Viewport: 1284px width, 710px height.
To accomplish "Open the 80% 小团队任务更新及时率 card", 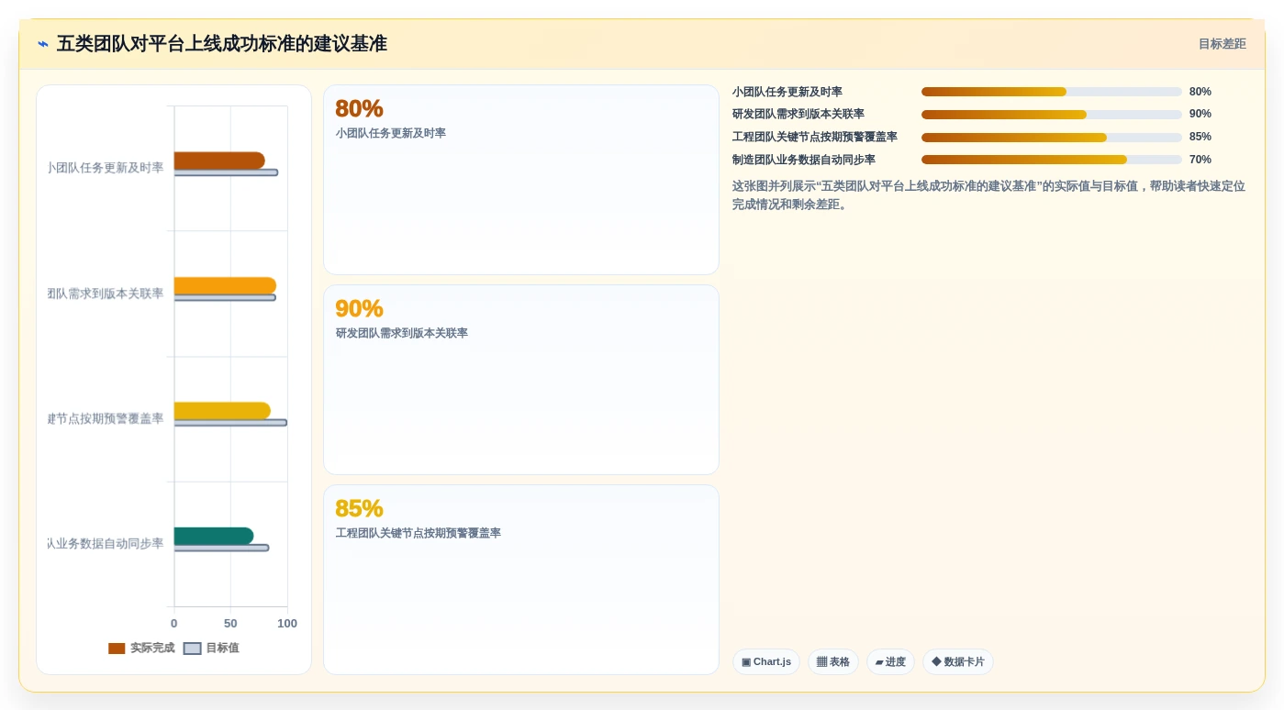I will [x=521, y=180].
